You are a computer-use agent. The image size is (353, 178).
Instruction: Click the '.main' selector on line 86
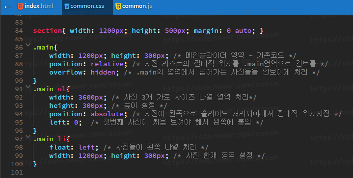43,48
